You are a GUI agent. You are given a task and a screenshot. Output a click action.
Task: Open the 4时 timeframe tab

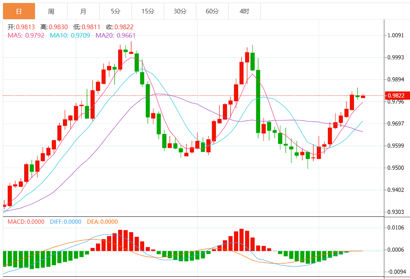pos(244,11)
